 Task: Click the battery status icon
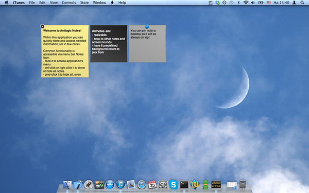pos(261,3)
